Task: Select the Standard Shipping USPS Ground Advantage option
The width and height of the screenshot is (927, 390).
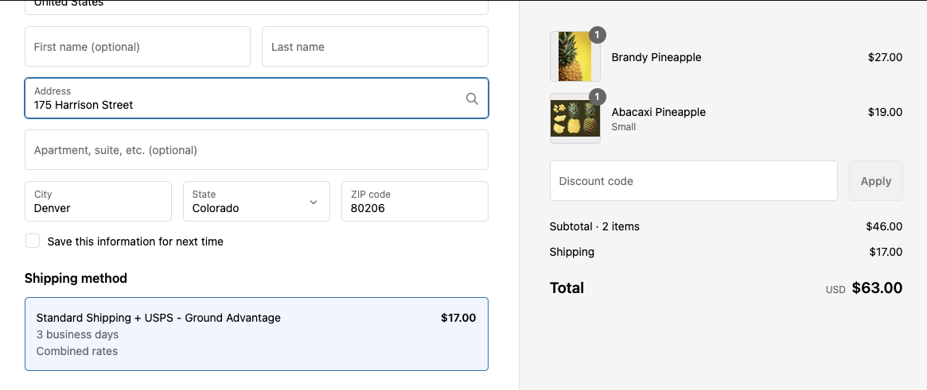Action: [256, 334]
